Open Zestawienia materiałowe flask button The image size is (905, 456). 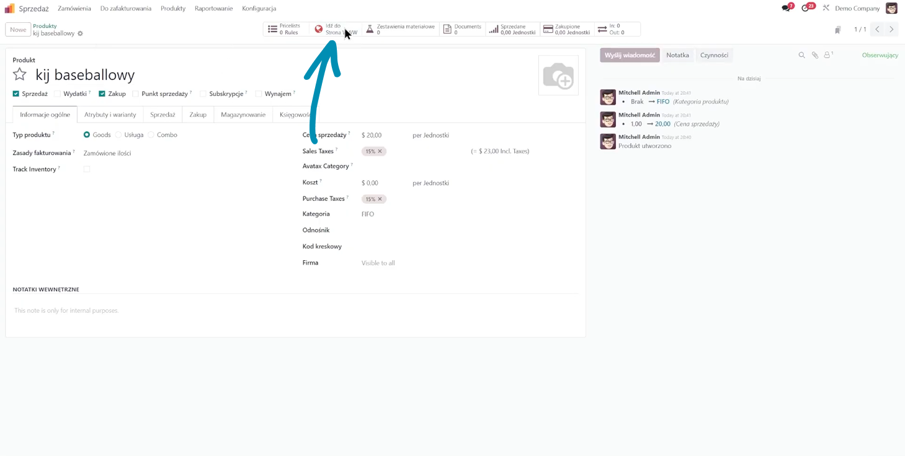pyautogui.click(x=400, y=29)
